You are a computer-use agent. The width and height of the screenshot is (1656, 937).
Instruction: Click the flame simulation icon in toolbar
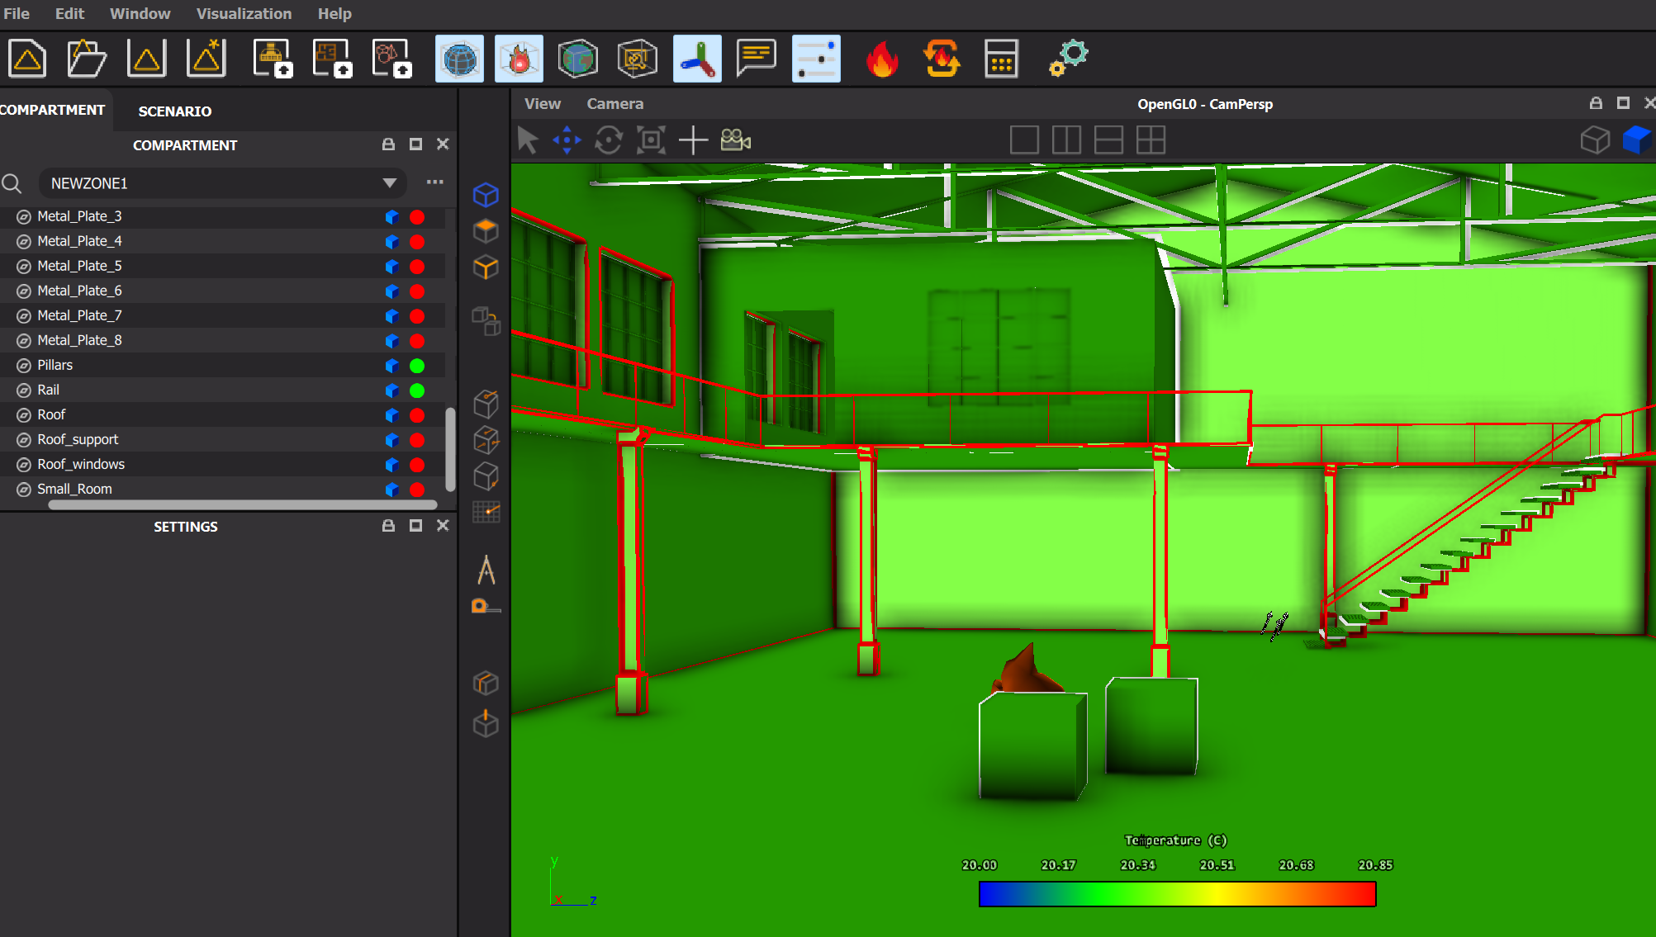click(882, 59)
